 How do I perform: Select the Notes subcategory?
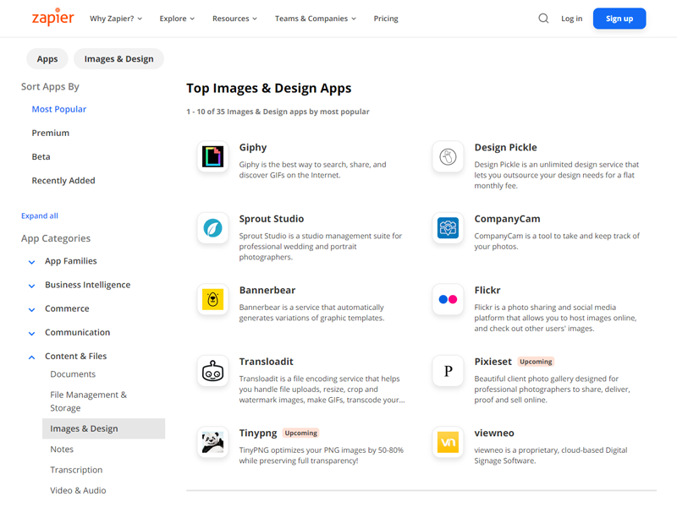(62, 450)
